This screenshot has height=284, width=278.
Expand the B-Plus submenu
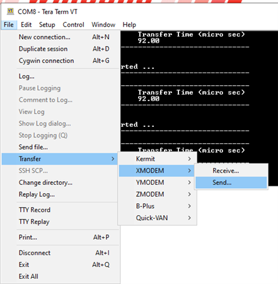click(158, 206)
